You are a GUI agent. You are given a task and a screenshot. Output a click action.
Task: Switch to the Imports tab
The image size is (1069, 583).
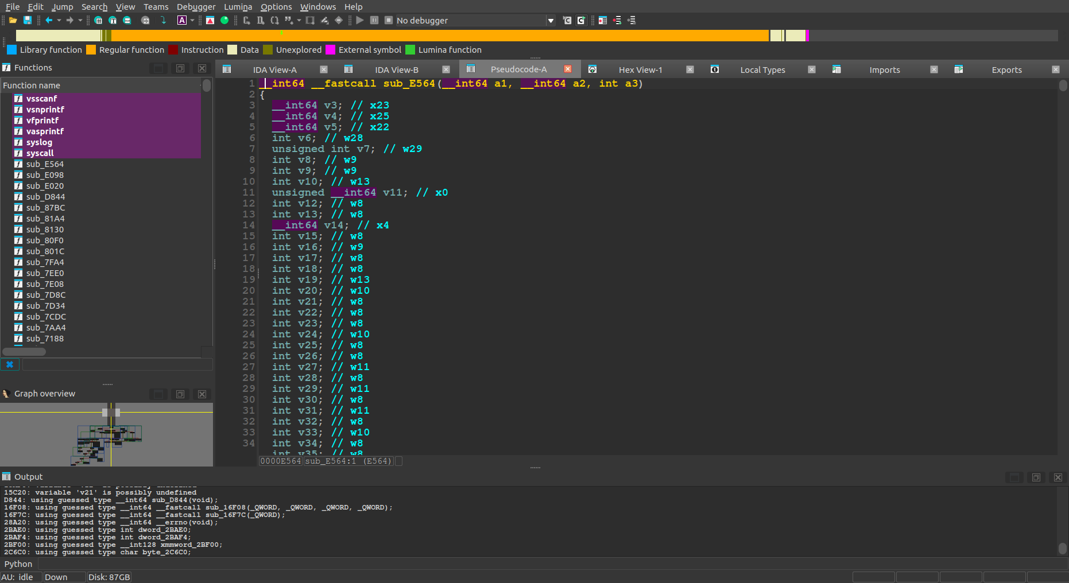[884, 70]
